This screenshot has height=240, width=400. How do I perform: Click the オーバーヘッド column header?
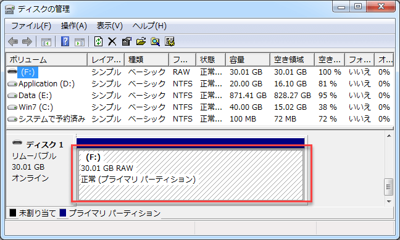(x=385, y=60)
